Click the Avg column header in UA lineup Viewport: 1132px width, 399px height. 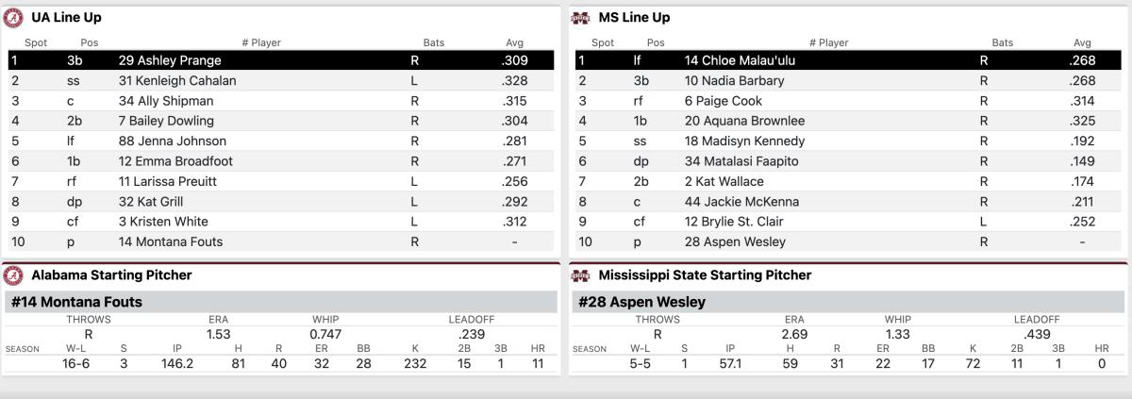[x=515, y=42]
